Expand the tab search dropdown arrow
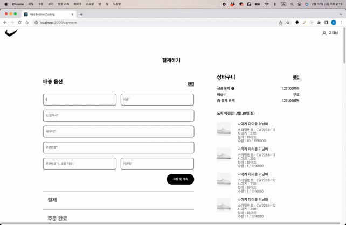The width and height of the screenshot is (346, 225). 341,15
